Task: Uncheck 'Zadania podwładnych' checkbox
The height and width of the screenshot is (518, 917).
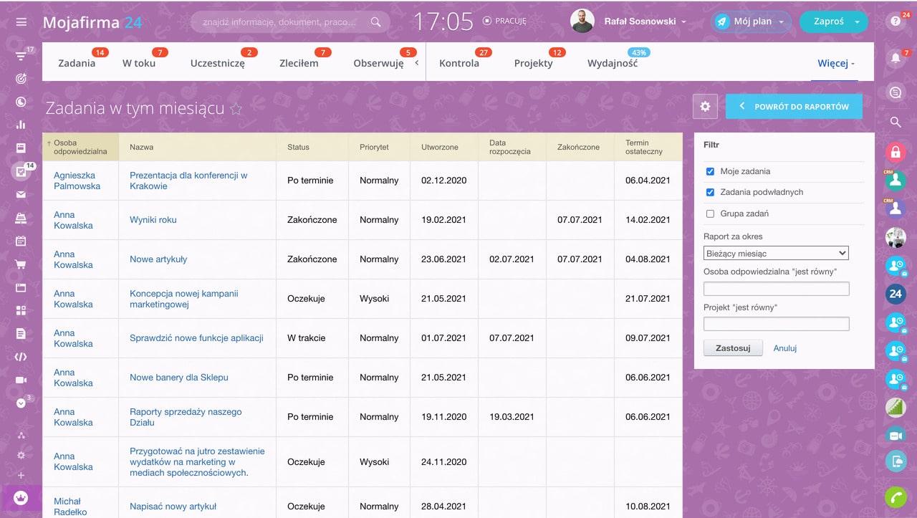Action: [710, 192]
